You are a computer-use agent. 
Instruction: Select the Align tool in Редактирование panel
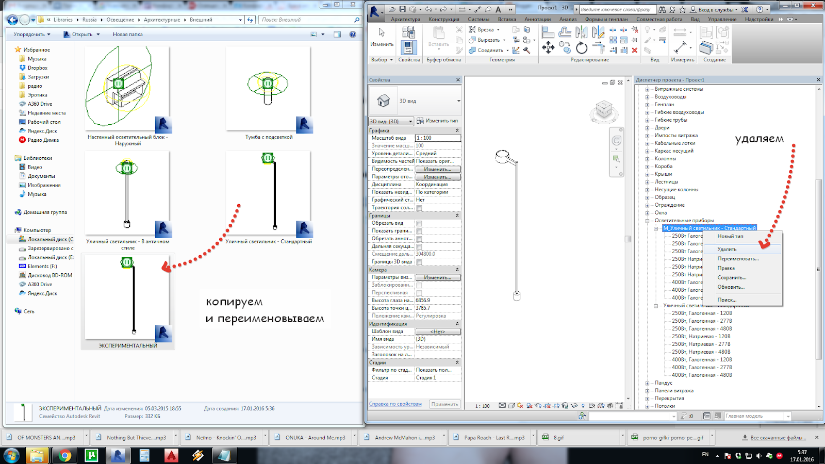point(548,32)
